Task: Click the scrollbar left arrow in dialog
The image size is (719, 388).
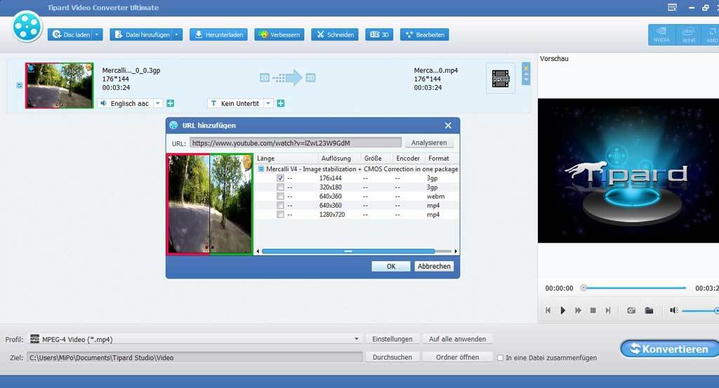Action: point(258,251)
